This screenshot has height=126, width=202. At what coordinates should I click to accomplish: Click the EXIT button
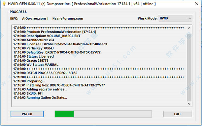(x=177, y=114)
